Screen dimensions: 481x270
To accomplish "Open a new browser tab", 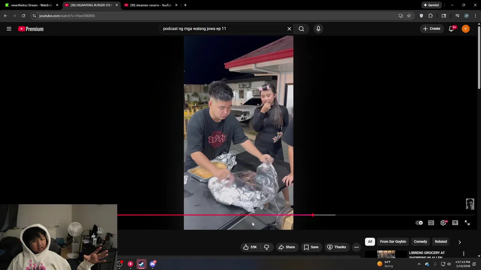I will (185, 5).
